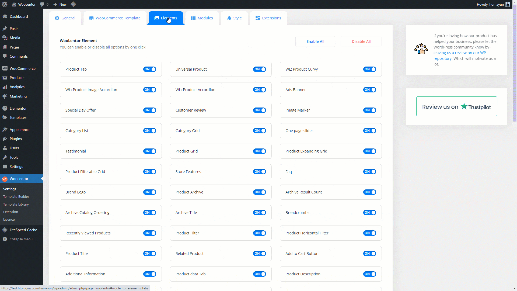Click the Plugins sidebar icon
The width and height of the screenshot is (517, 291).
click(x=5, y=139)
